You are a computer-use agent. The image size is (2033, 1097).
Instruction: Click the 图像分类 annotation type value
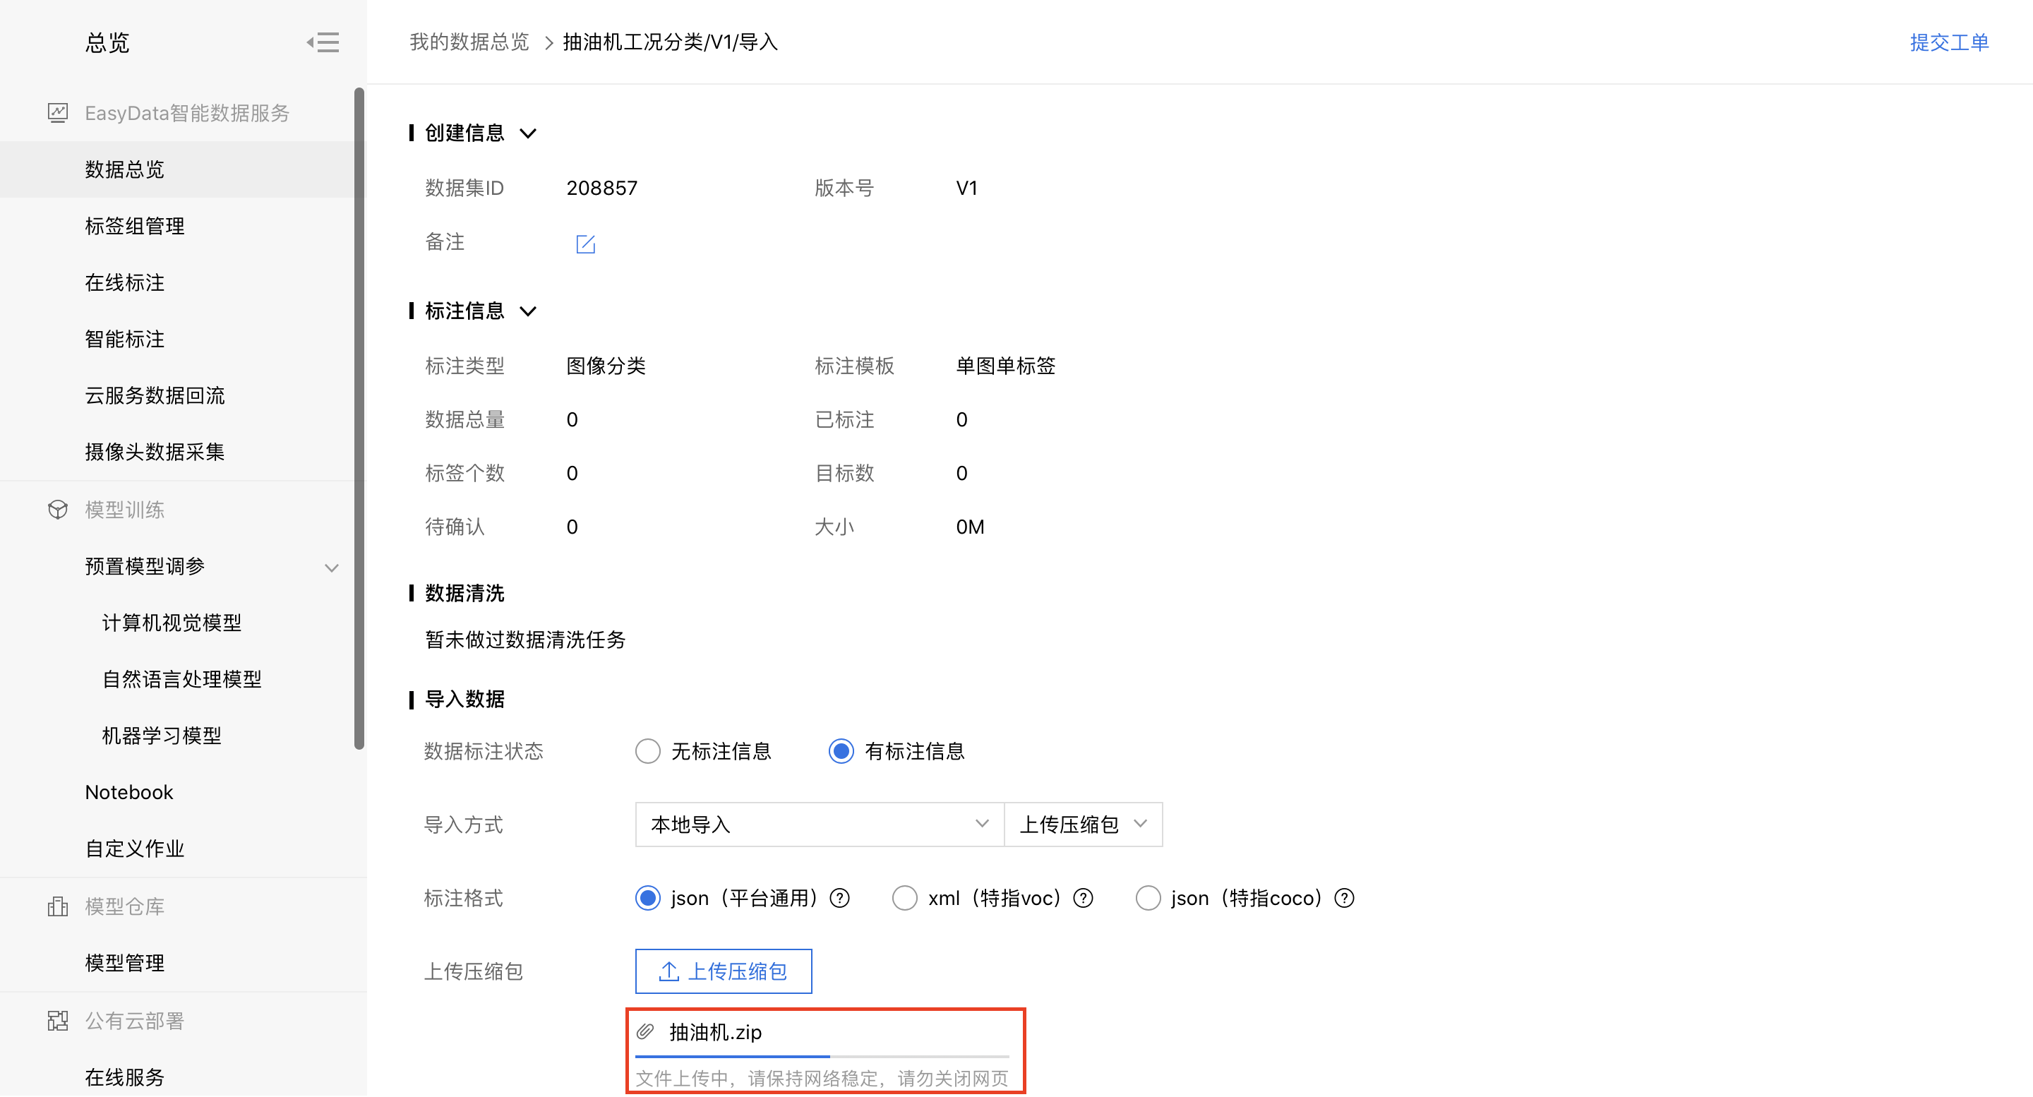click(606, 366)
